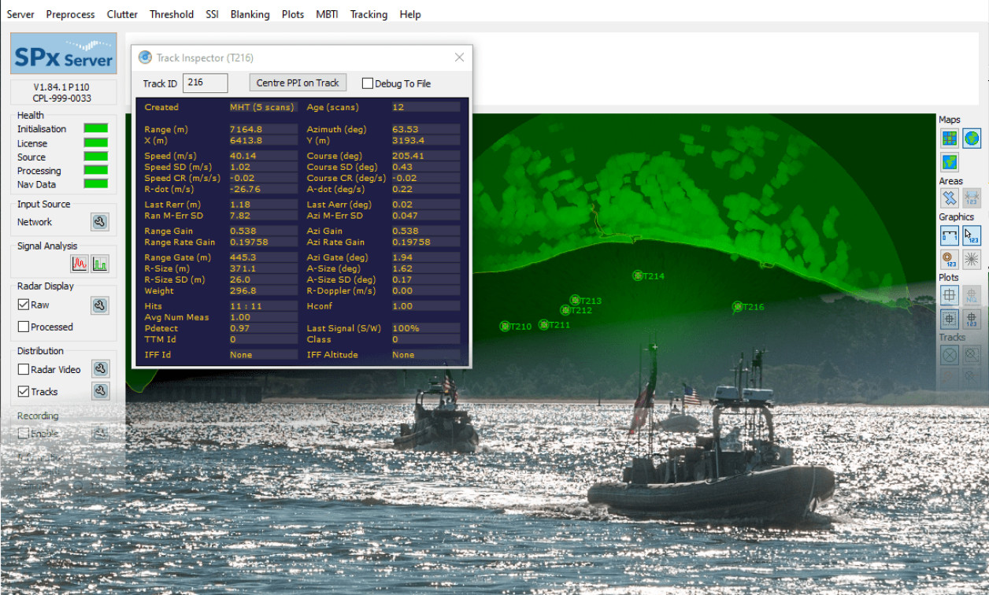Screen dimensions: 989x595
Task: Open the Threshold menu
Action: 172,14
